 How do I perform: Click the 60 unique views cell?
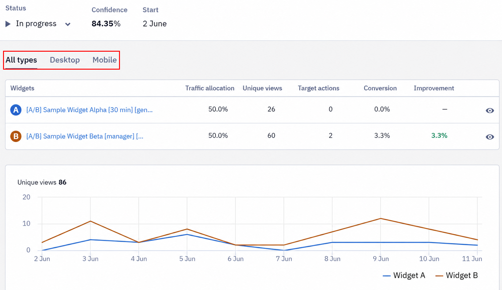[x=271, y=136]
